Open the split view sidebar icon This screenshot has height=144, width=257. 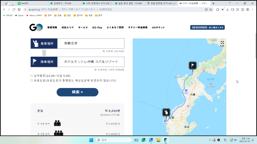tap(243, 10)
